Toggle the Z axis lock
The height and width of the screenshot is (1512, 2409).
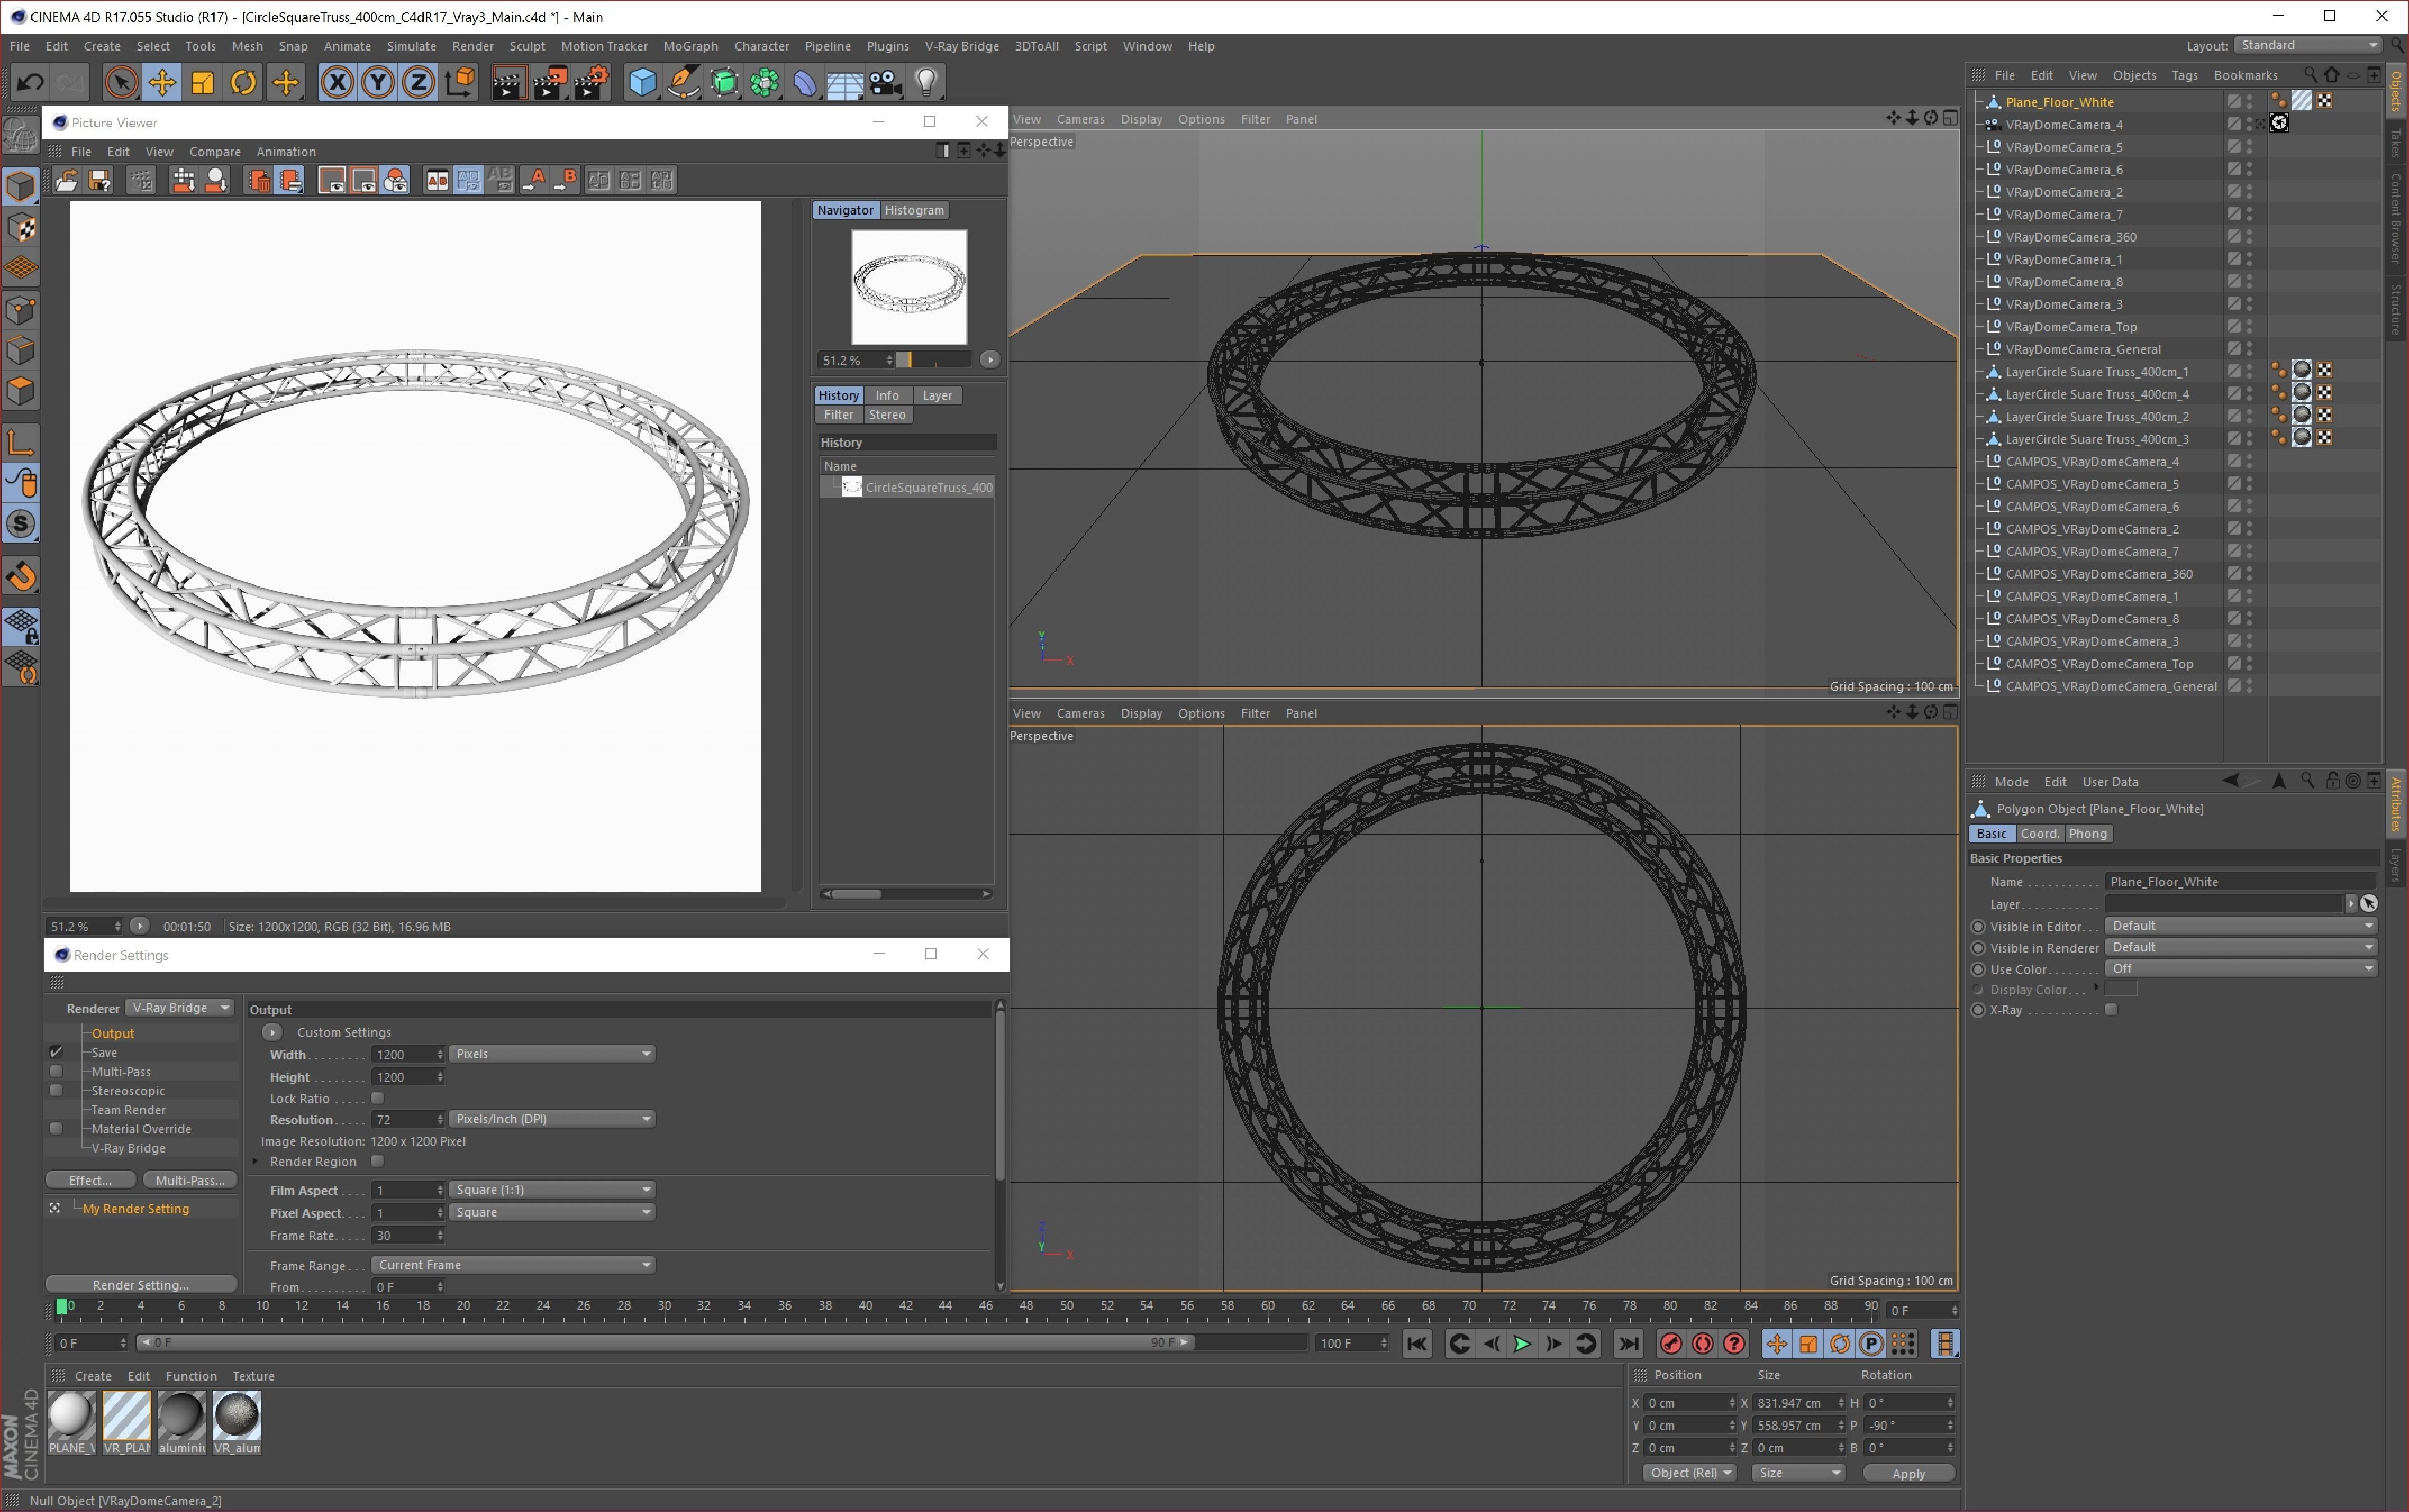[x=419, y=83]
